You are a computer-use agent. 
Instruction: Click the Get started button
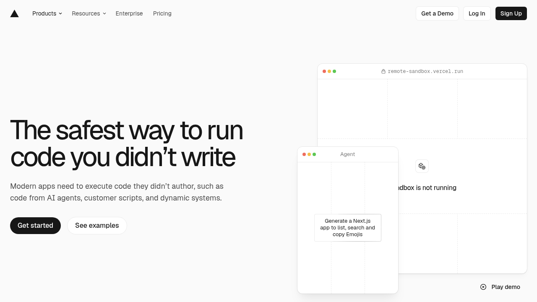pos(35,226)
